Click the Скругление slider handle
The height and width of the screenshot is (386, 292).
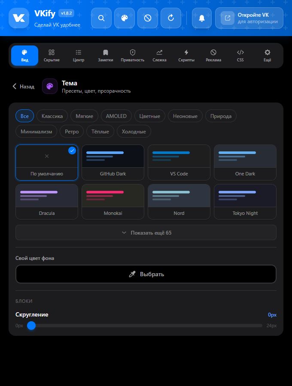31,326
